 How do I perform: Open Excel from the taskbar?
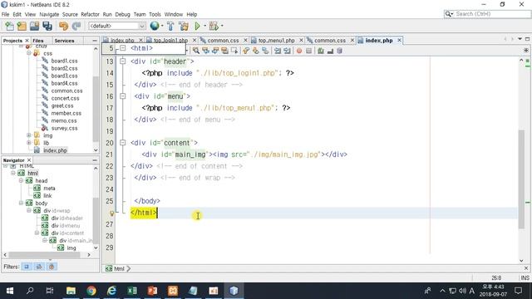[x=132, y=291]
